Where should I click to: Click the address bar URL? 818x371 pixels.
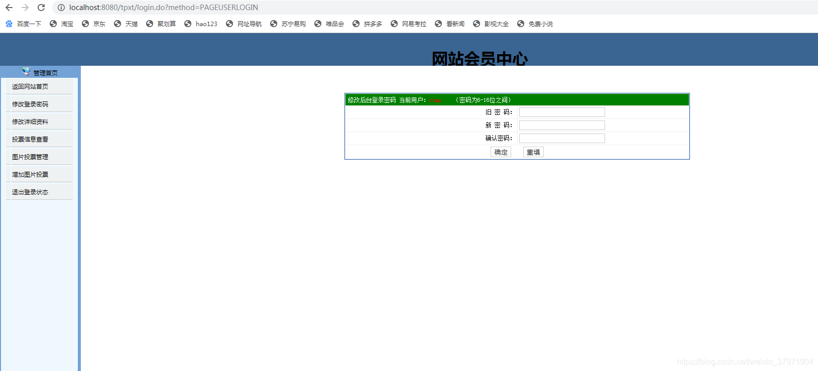coord(164,8)
